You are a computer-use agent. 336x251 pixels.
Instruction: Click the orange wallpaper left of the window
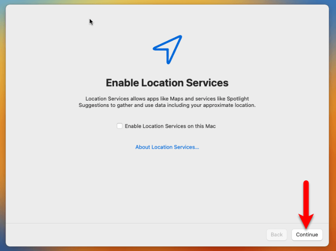3,138
